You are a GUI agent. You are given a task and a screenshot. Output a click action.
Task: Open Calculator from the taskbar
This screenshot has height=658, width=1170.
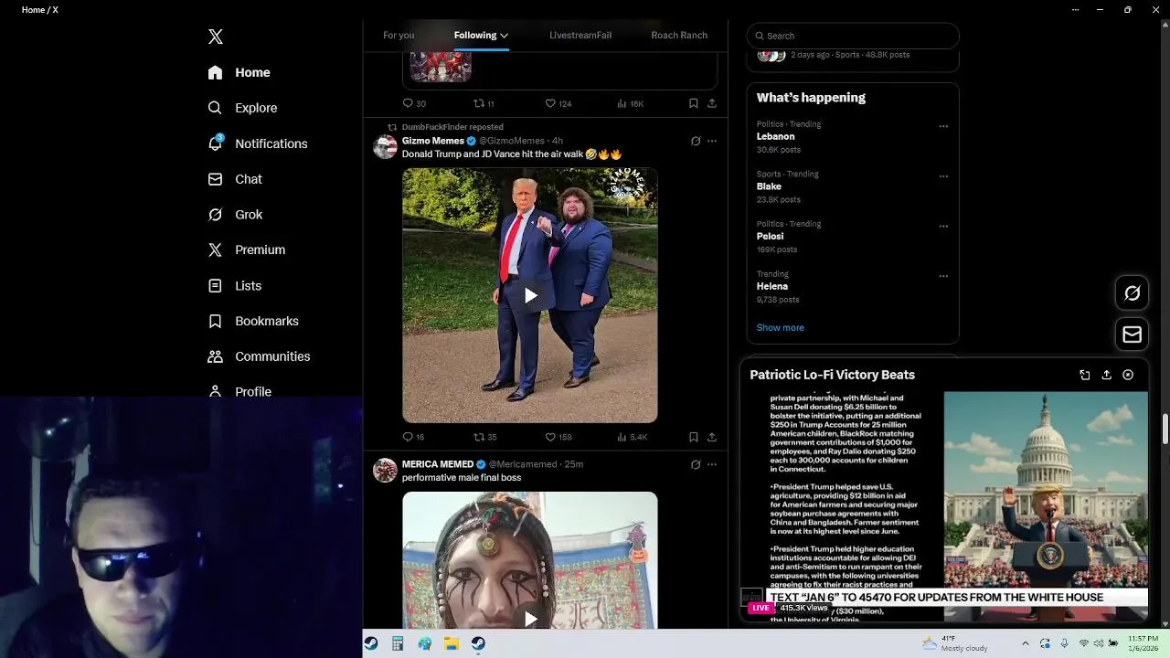tap(398, 643)
